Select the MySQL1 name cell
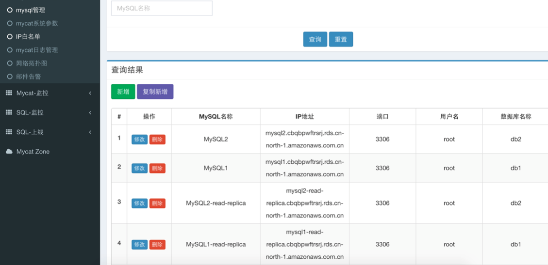This screenshot has height=265, width=548. 216,169
